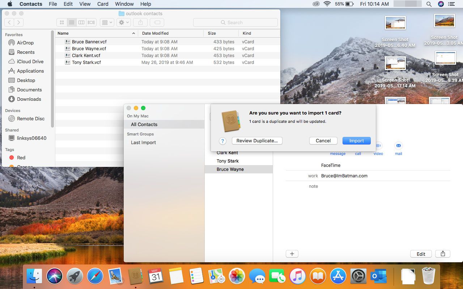Open Wi-Fi status menu
Viewport: 463px width, 289px height.
click(x=327, y=4)
